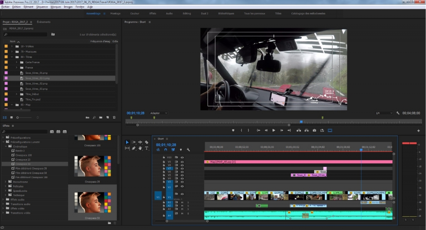Toggle visibility eye of track V2
This screenshot has height=230, width=426.
182,186
